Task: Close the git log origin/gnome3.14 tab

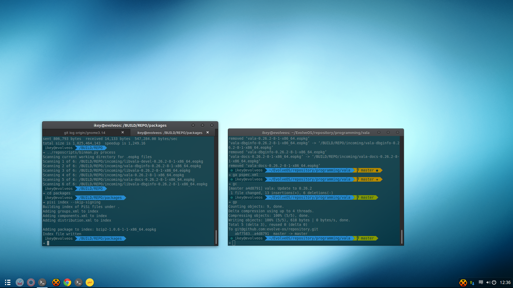Action: [x=123, y=132]
